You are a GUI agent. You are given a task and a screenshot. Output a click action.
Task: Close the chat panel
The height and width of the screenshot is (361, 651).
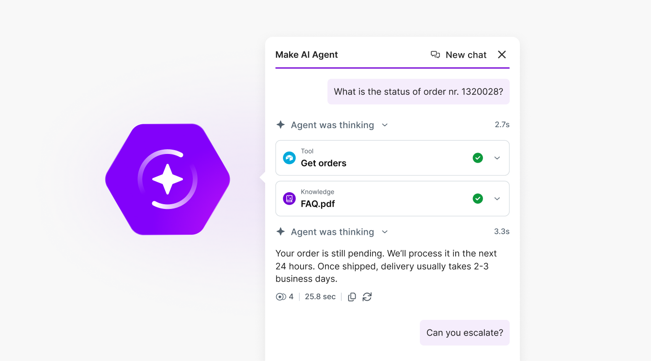[x=502, y=55]
